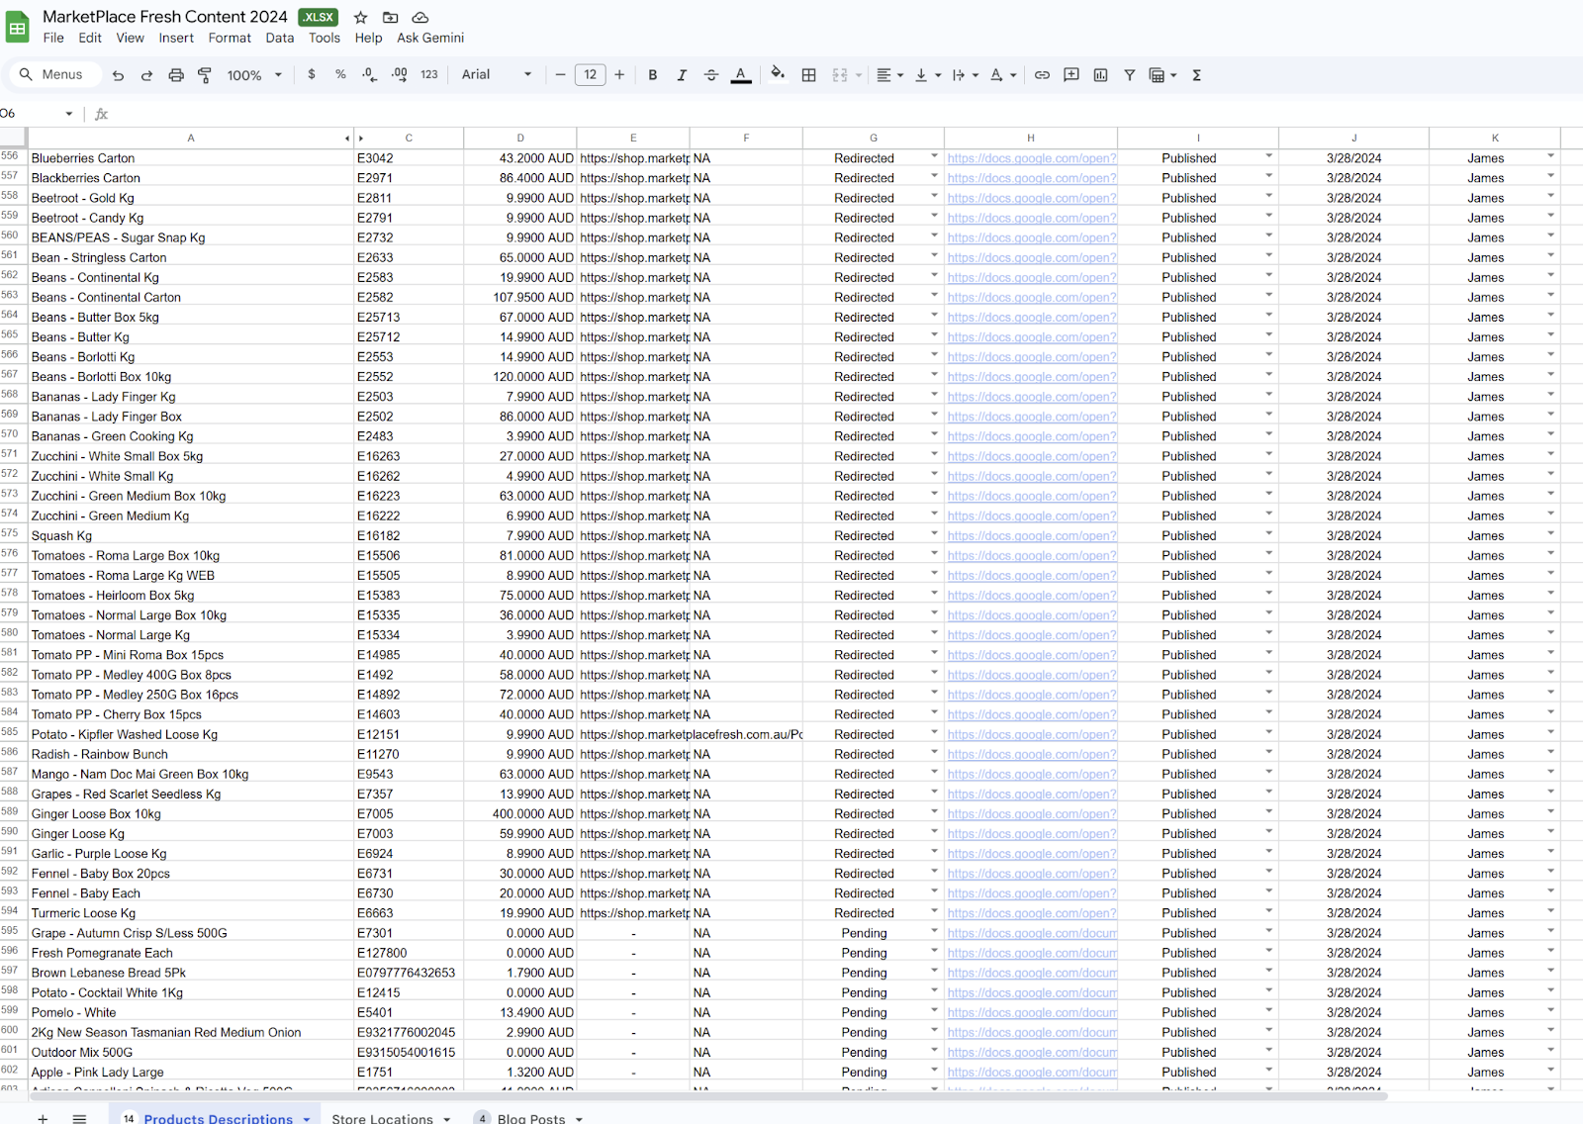Open text color picker

pos(741,75)
